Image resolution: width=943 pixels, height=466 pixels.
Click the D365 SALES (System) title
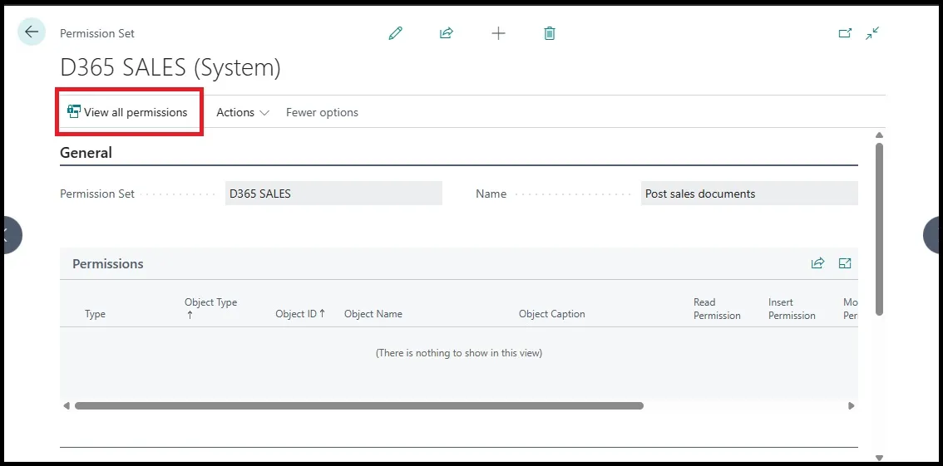170,68
